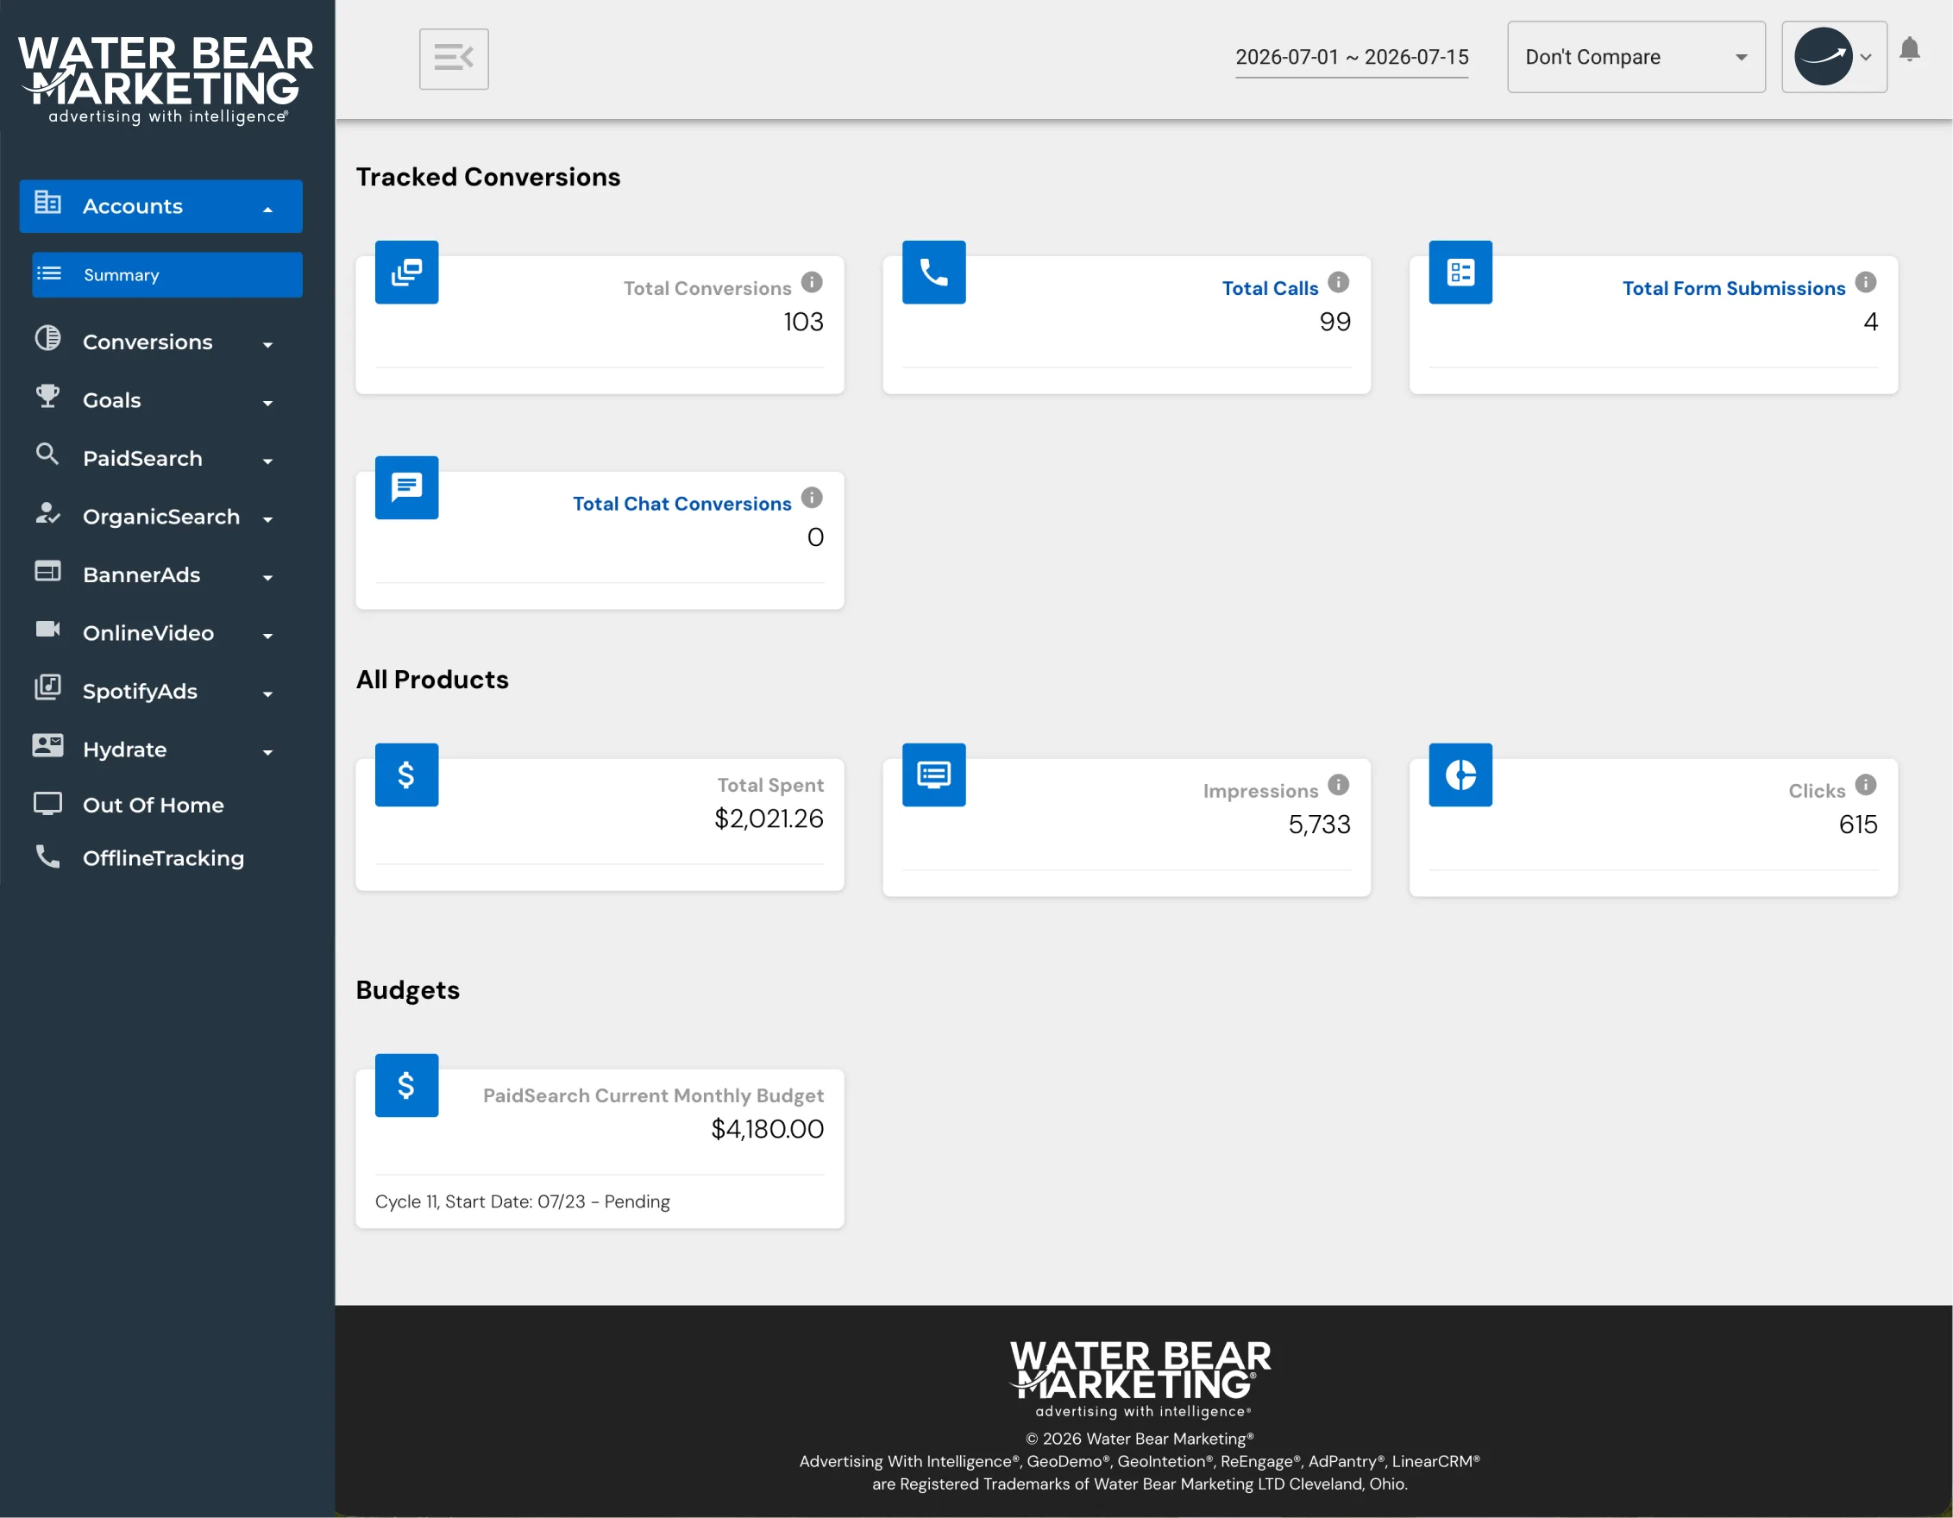The height and width of the screenshot is (1518, 1953).
Task: Collapse the Accounts section arrow
Action: pyautogui.click(x=267, y=210)
